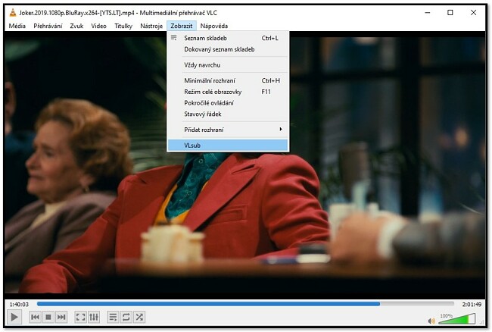The height and width of the screenshot is (332, 492).
Task: Toggle Dokovaný seznam skladeb option
Action: click(x=228, y=49)
